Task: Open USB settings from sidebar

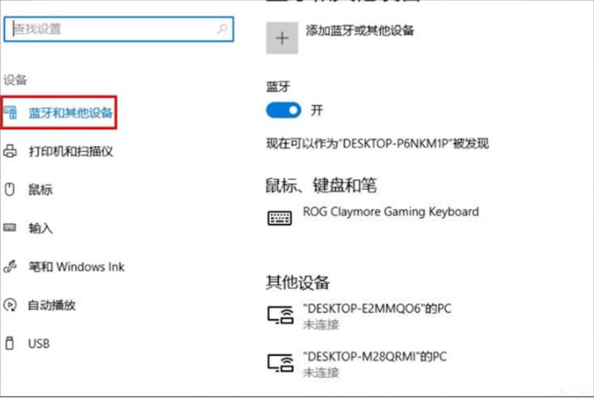Action: 38,343
